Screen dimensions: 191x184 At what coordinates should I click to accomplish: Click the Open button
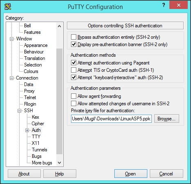pos(131,173)
